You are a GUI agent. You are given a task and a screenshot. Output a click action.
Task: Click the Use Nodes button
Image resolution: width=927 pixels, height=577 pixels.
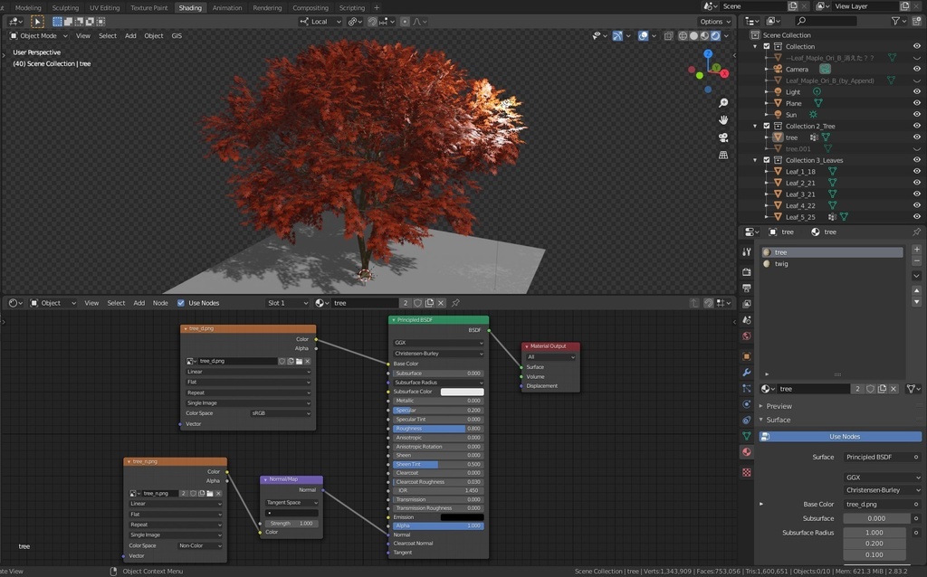pos(844,436)
